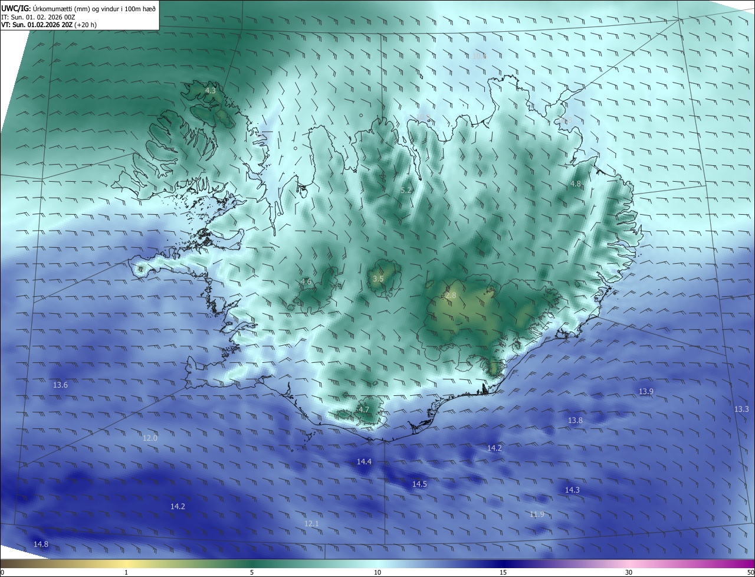Click the 13.6 value label over the sea
This screenshot has height=577, width=755.
(x=60, y=385)
